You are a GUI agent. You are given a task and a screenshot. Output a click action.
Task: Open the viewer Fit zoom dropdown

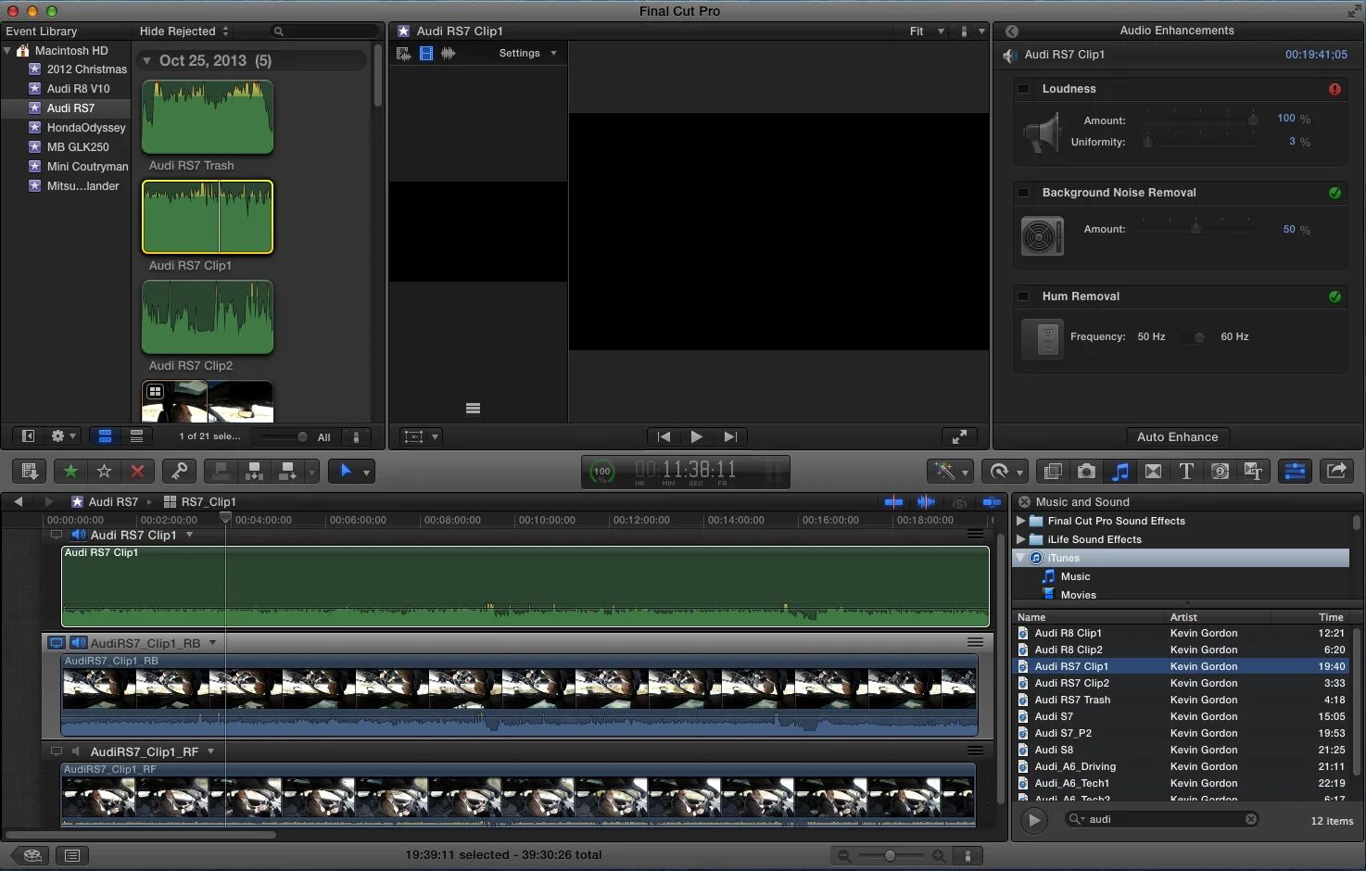pyautogui.click(x=927, y=32)
